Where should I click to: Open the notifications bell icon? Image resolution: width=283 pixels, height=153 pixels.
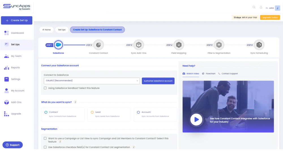click(261, 7)
